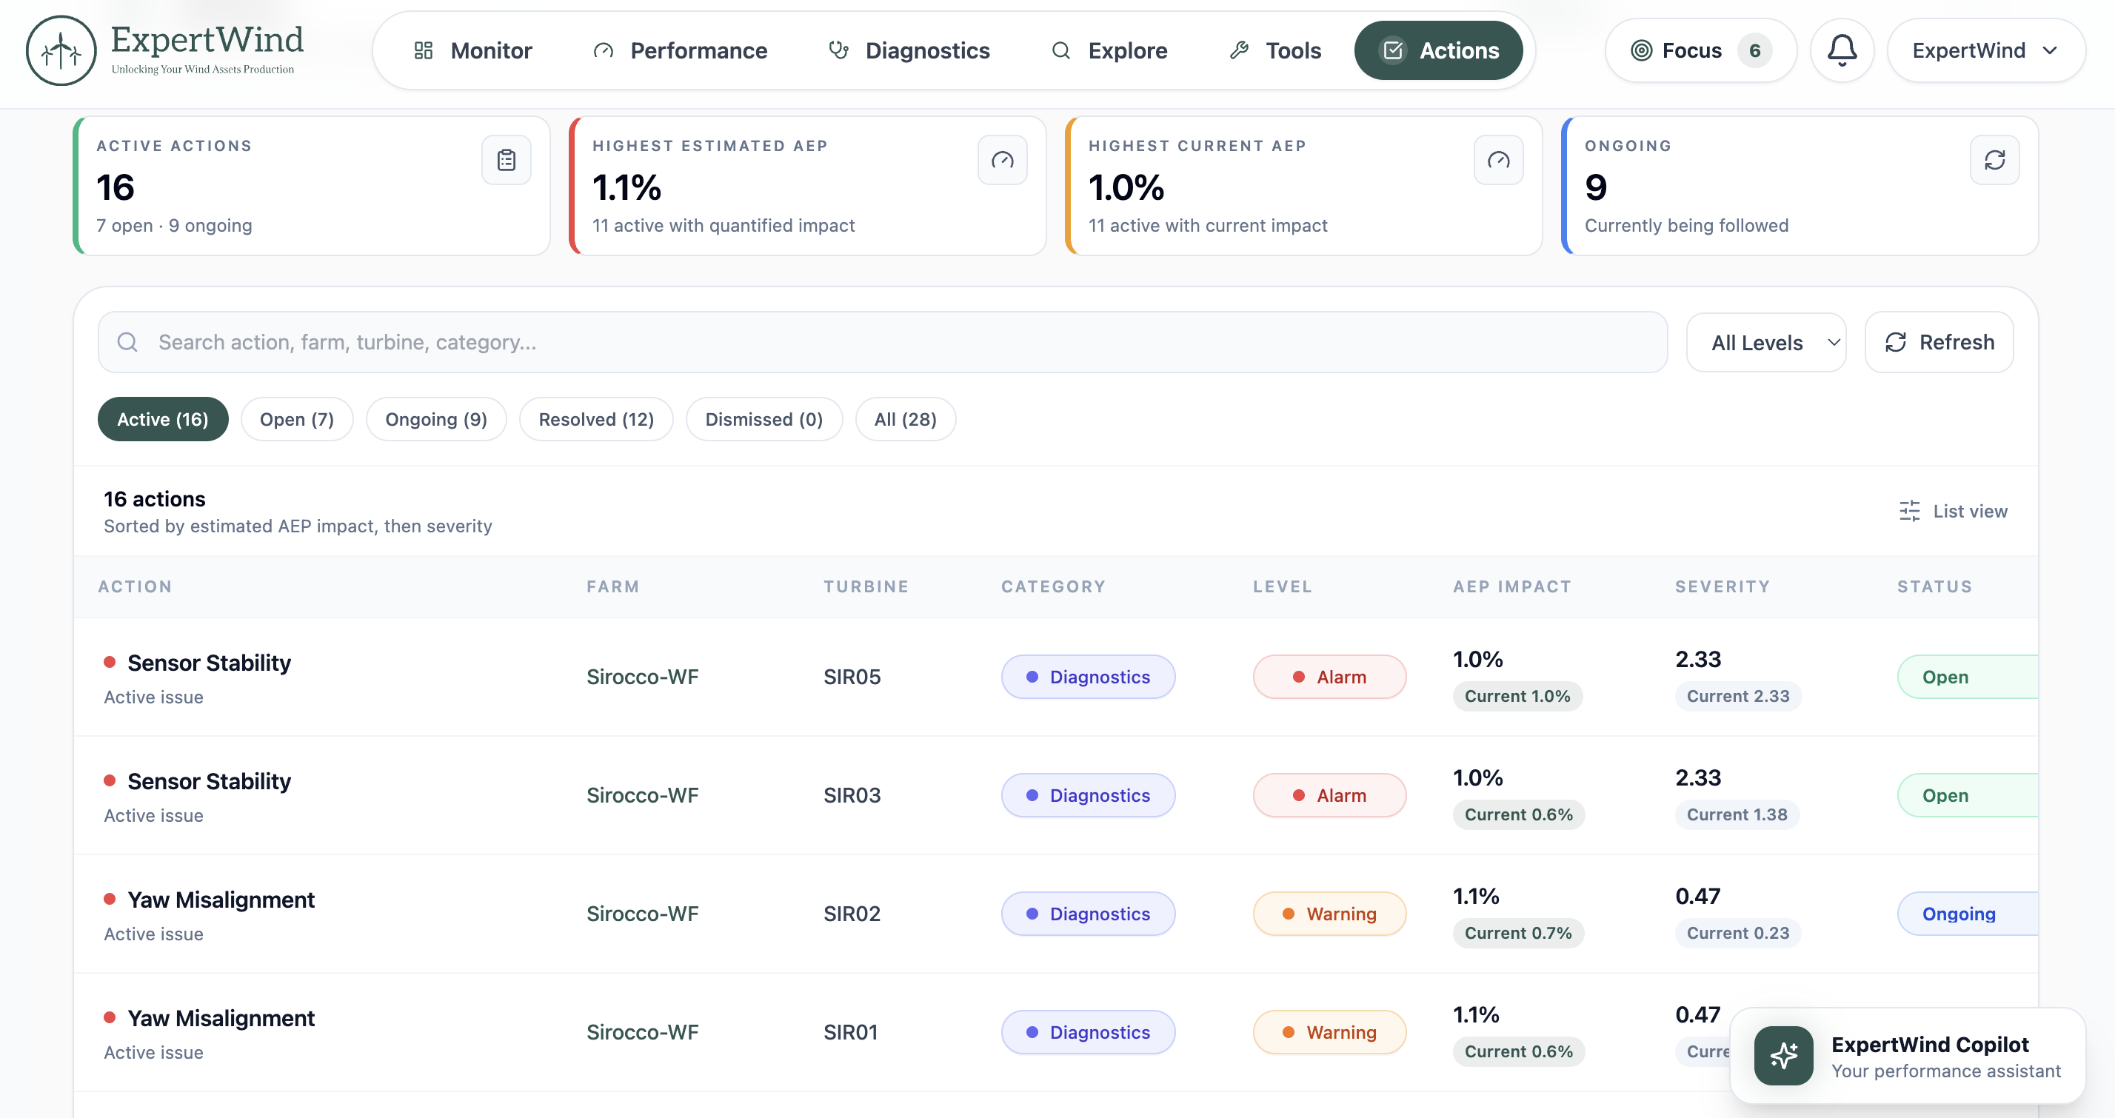Show the Resolved (12) actions
This screenshot has height=1118, width=2115.
(x=596, y=420)
